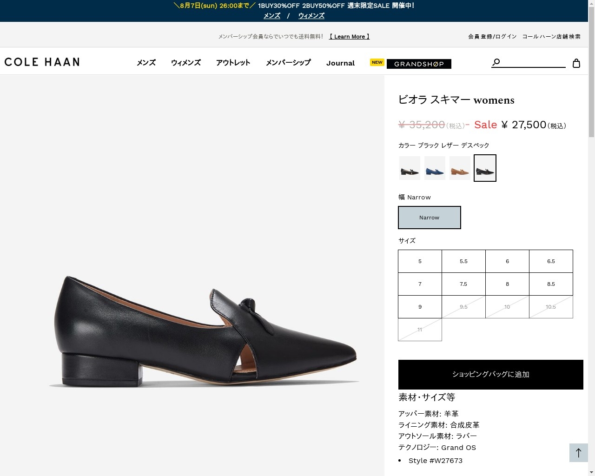Viewport: 595px width, 476px height.
Task: Open the GRANDSHØP banner link
Action: point(419,64)
